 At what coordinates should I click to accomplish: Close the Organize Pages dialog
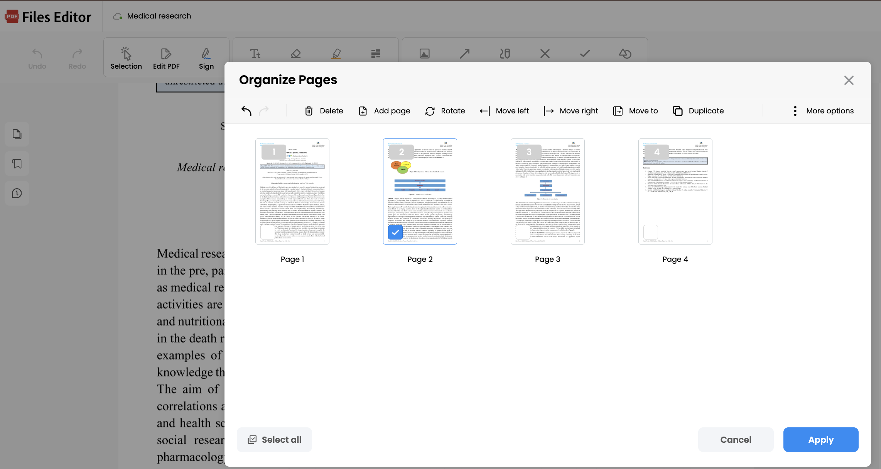click(849, 80)
